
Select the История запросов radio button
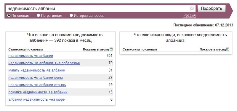[x=71, y=15]
